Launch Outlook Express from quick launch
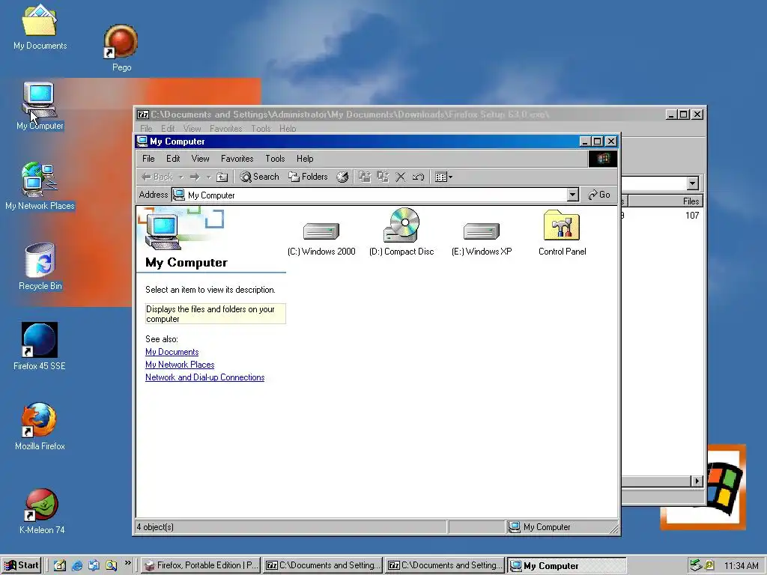This screenshot has height=575, width=767. [x=94, y=565]
